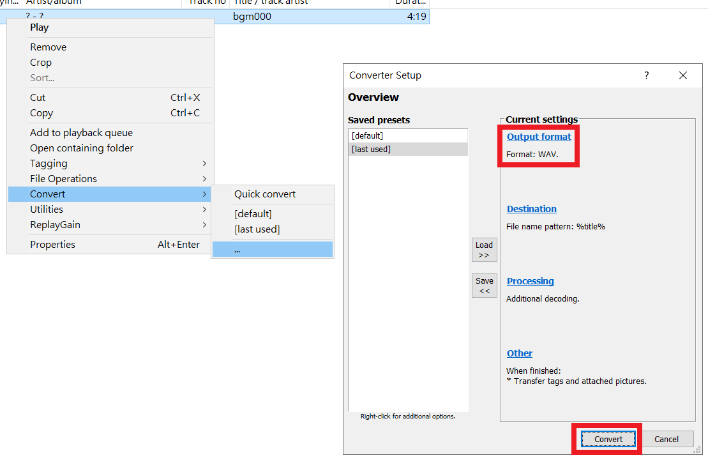Viewport: 708px width, 460px height.
Task: Close the Converter Setup dialog
Action: (682, 75)
